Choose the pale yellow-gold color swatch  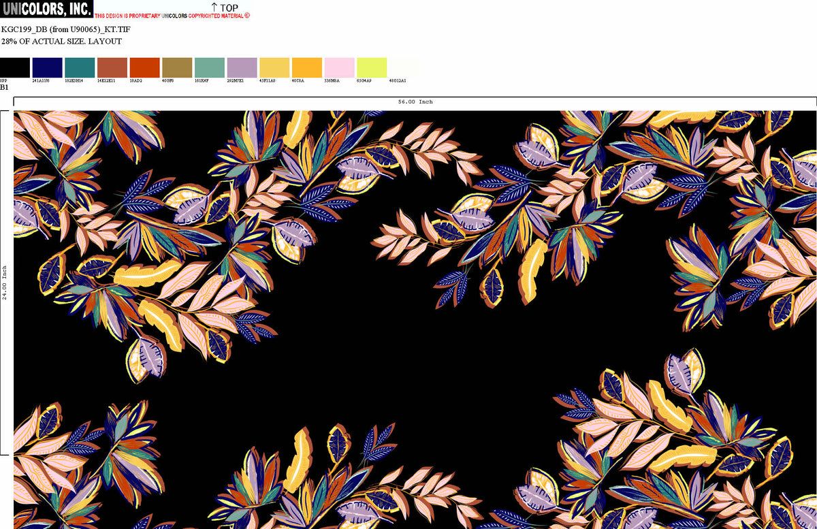click(274, 67)
